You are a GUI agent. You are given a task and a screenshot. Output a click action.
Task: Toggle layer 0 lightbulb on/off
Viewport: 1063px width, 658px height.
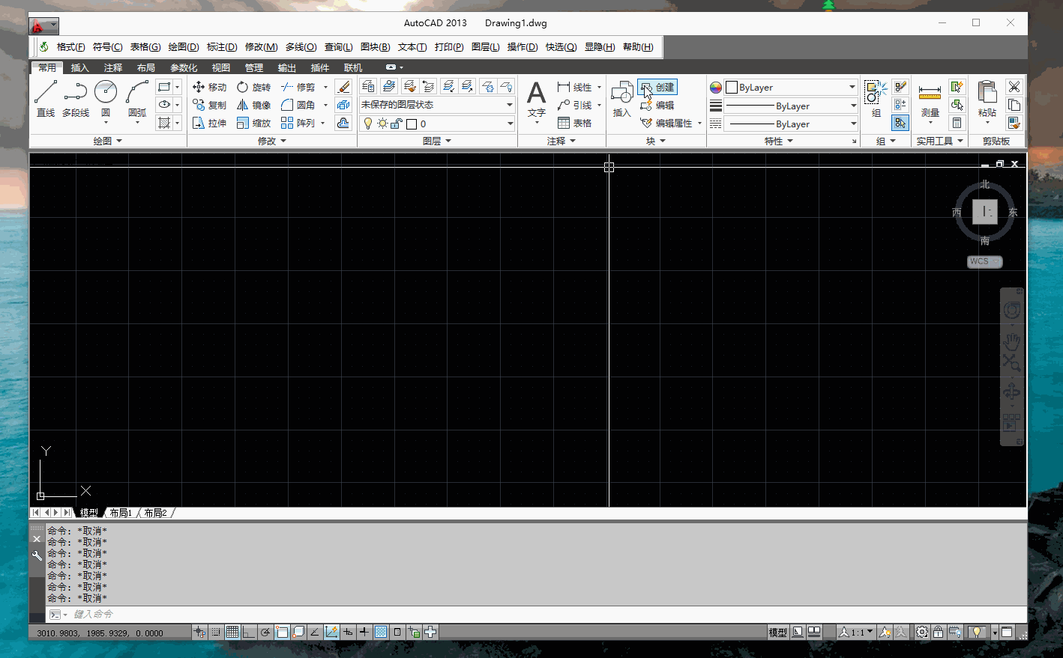(368, 124)
